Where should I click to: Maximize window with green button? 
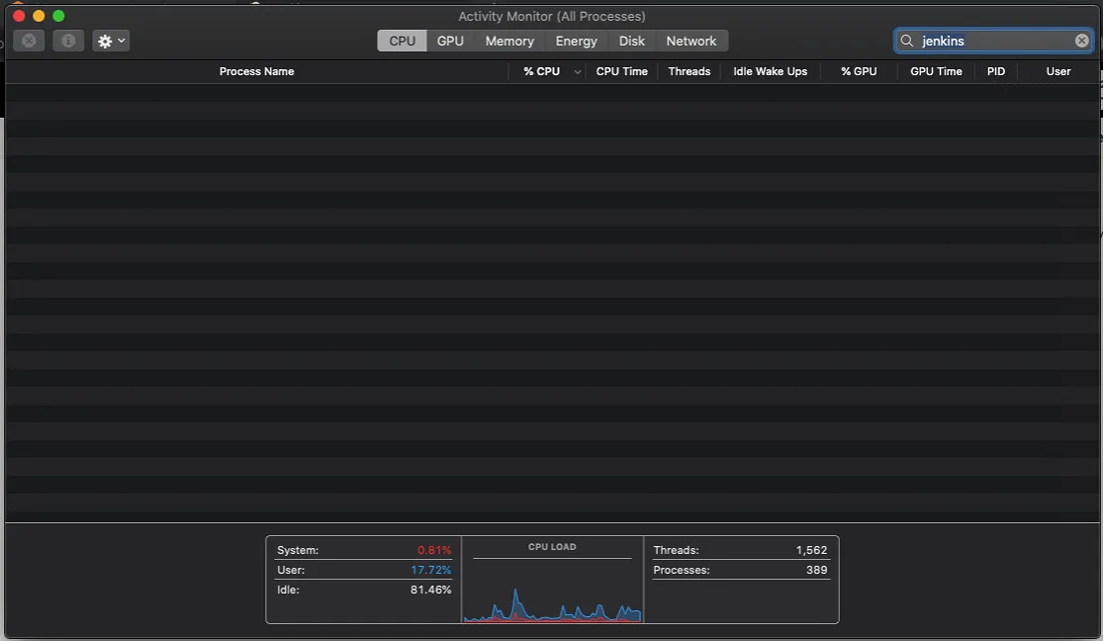point(58,16)
